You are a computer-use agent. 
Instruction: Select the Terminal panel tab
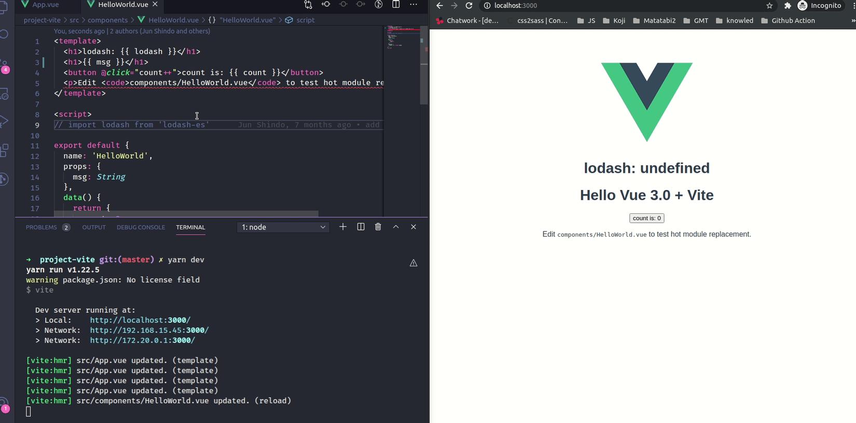(190, 227)
